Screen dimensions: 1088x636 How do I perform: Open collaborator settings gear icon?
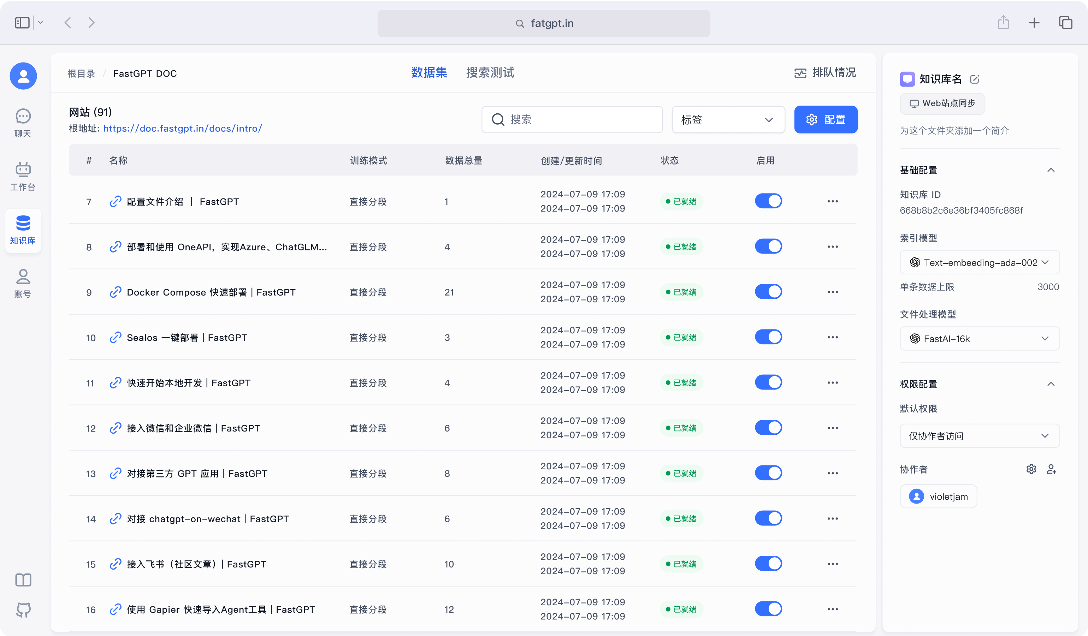pos(1031,469)
